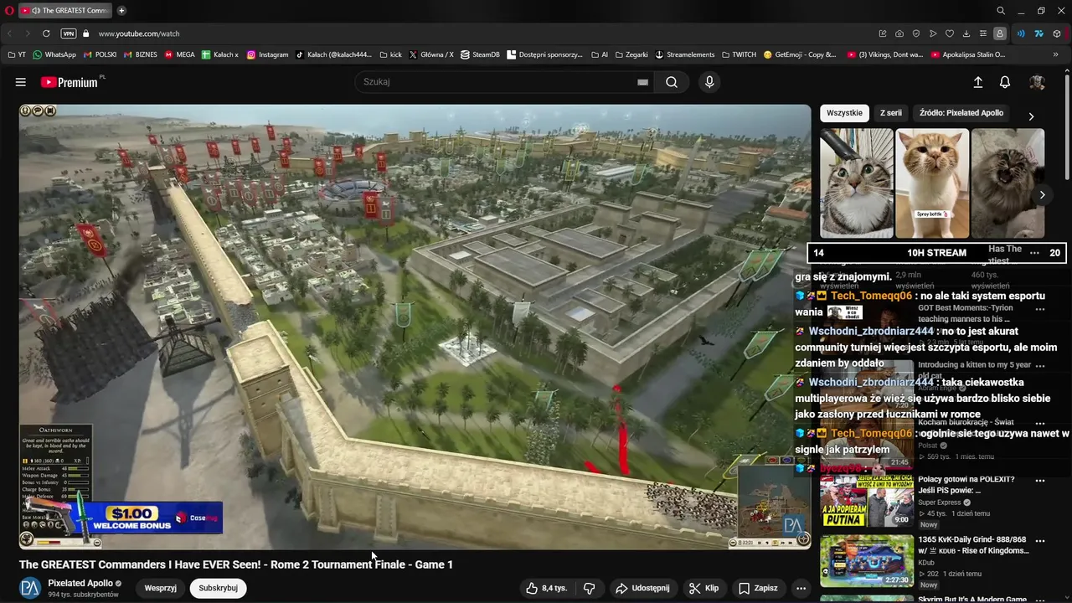Click the Opera menu logo
Viewport: 1072px width, 603px height.
click(8, 11)
